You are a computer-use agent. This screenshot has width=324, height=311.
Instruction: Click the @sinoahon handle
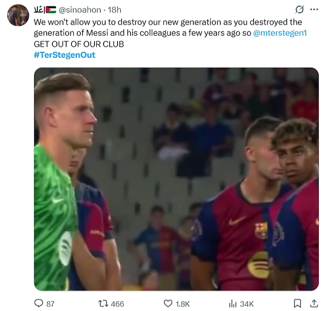[x=78, y=9]
